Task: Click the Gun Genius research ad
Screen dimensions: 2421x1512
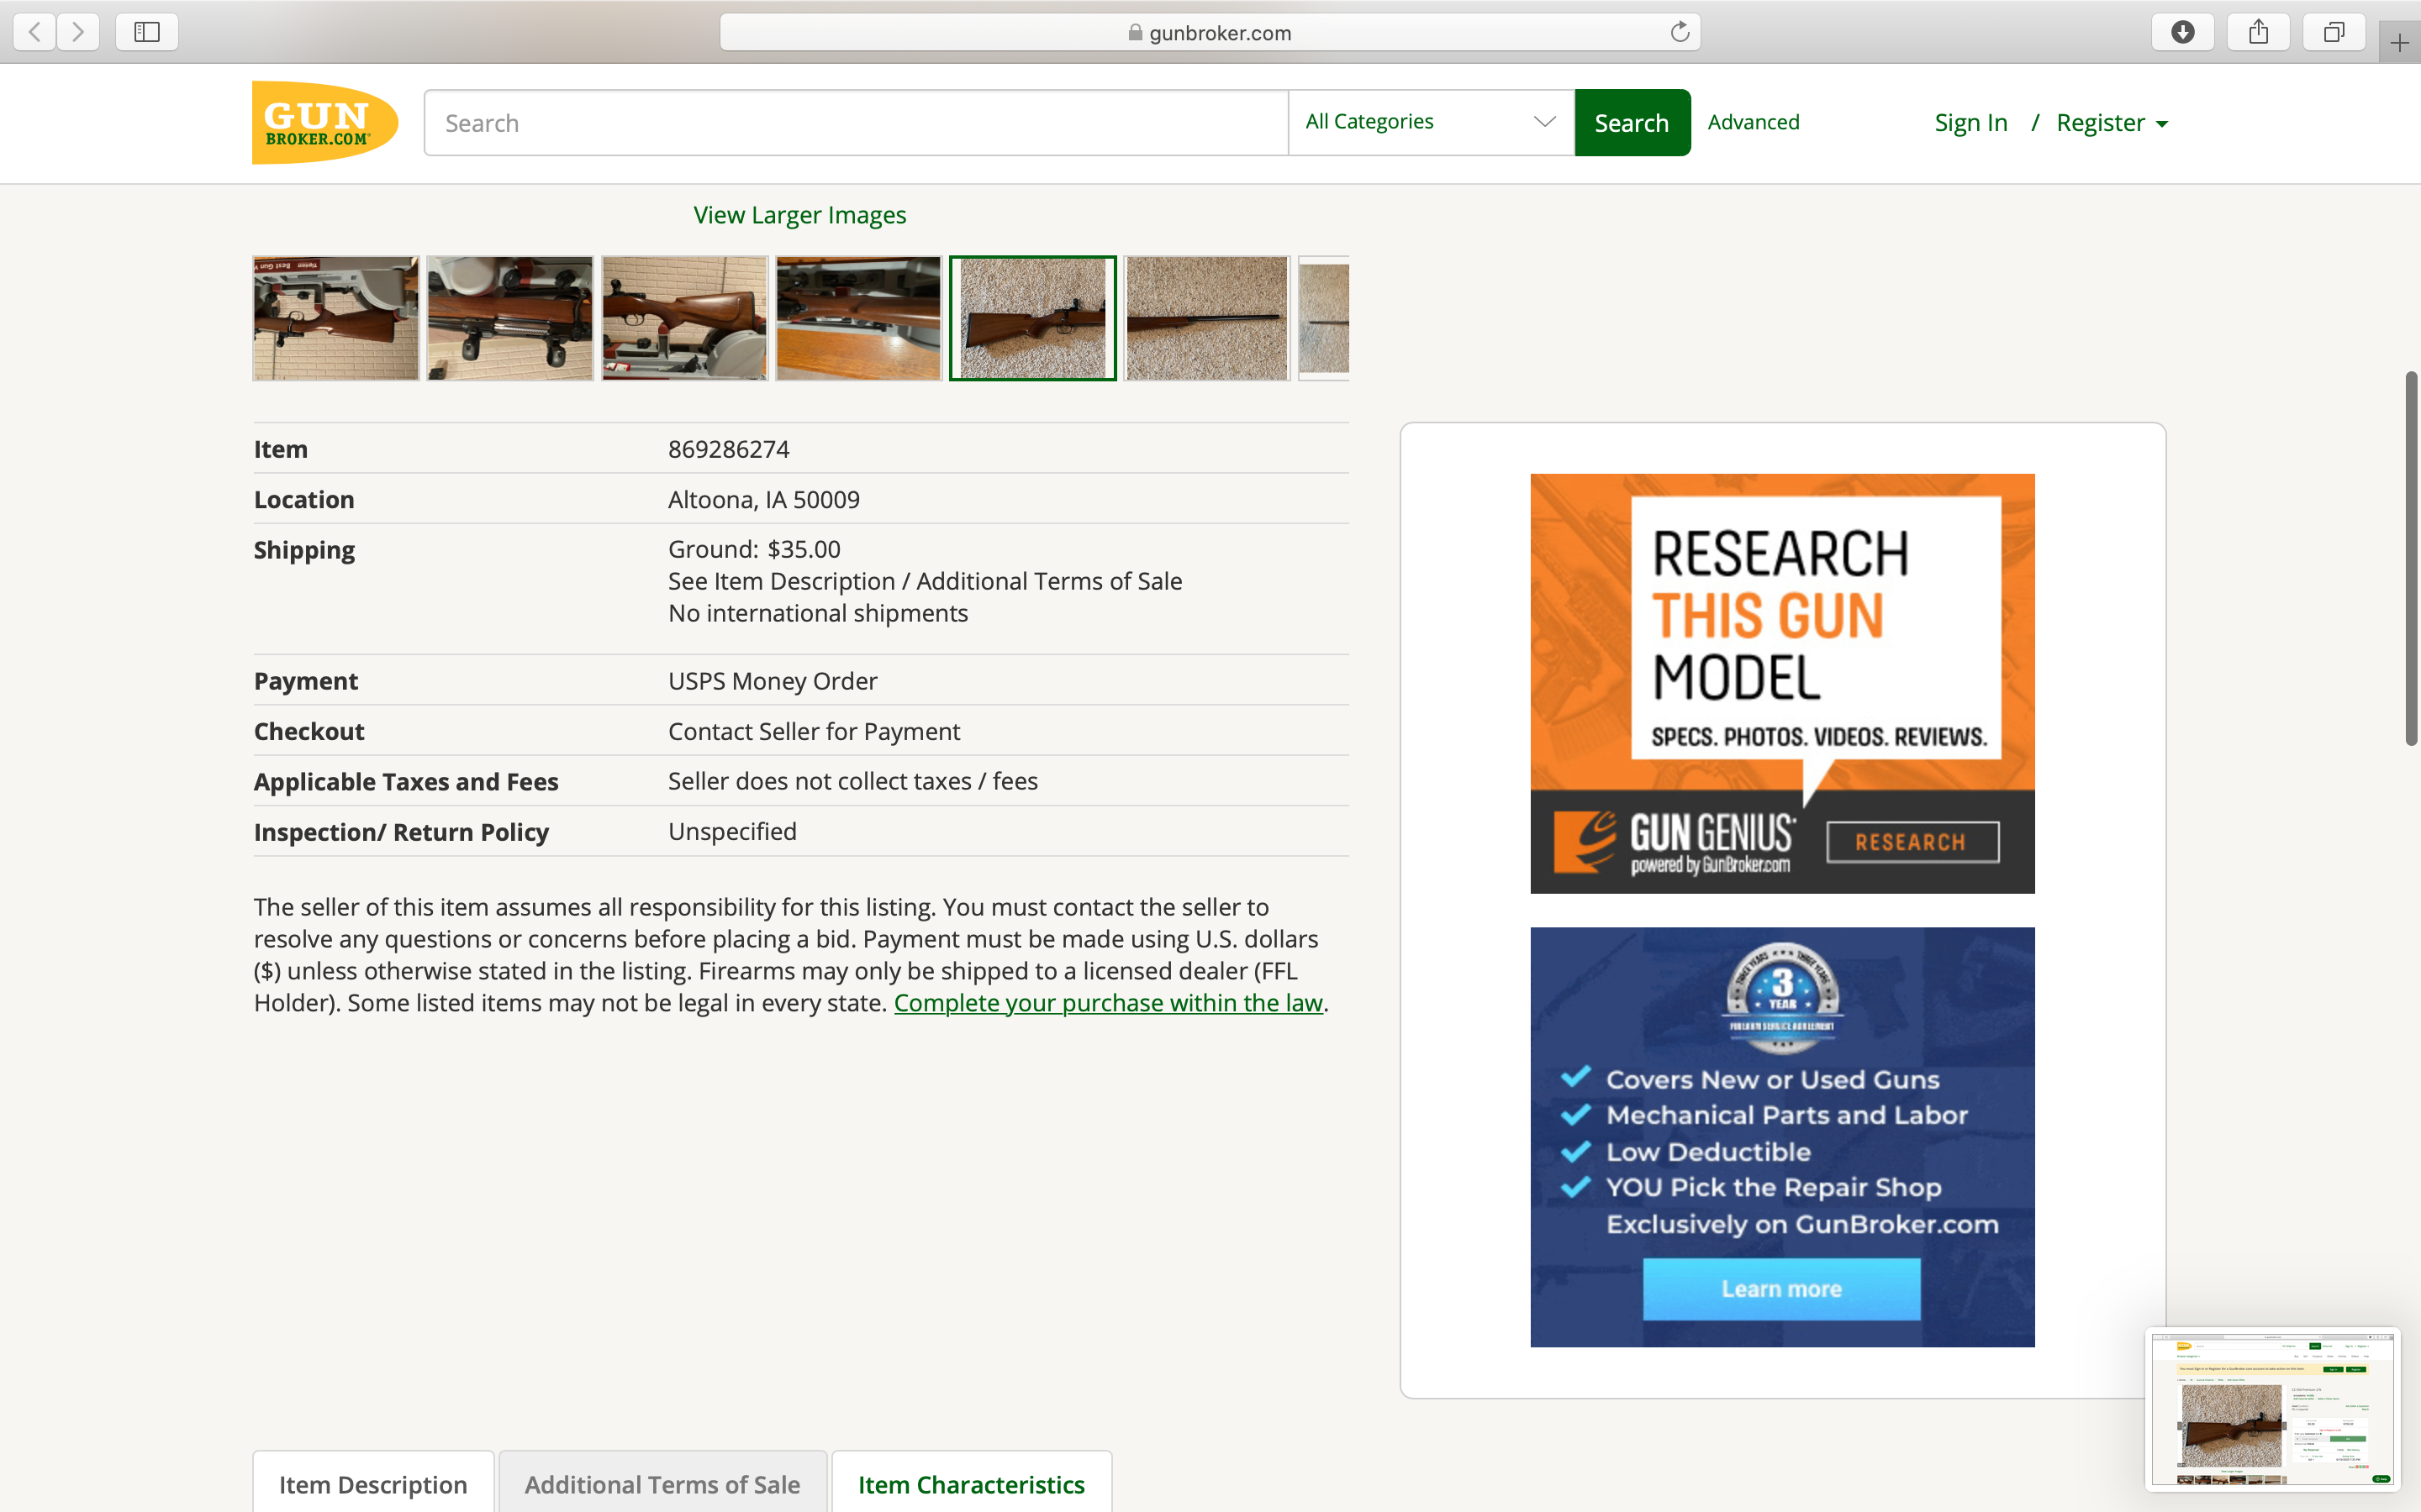Action: pyautogui.click(x=1782, y=683)
